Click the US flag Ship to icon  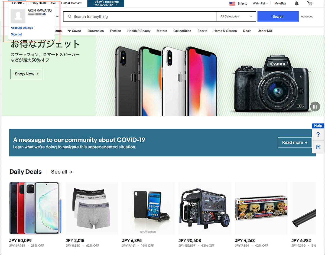pos(232,4)
